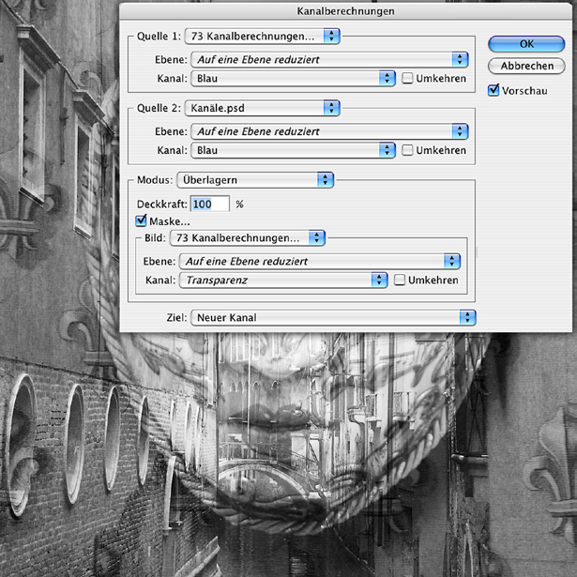Uncheck the Maske option

pos(141,220)
